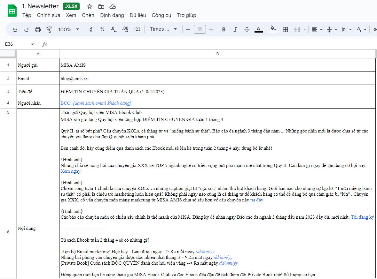Open the Times font family dropdown
The image size is (377, 279).
click(x=163, y=29)
